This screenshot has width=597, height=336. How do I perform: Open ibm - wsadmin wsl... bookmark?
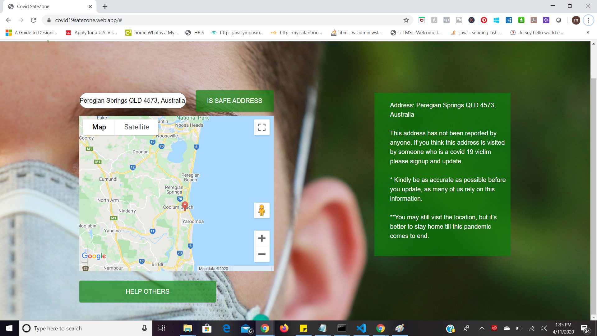coord(356,33)
